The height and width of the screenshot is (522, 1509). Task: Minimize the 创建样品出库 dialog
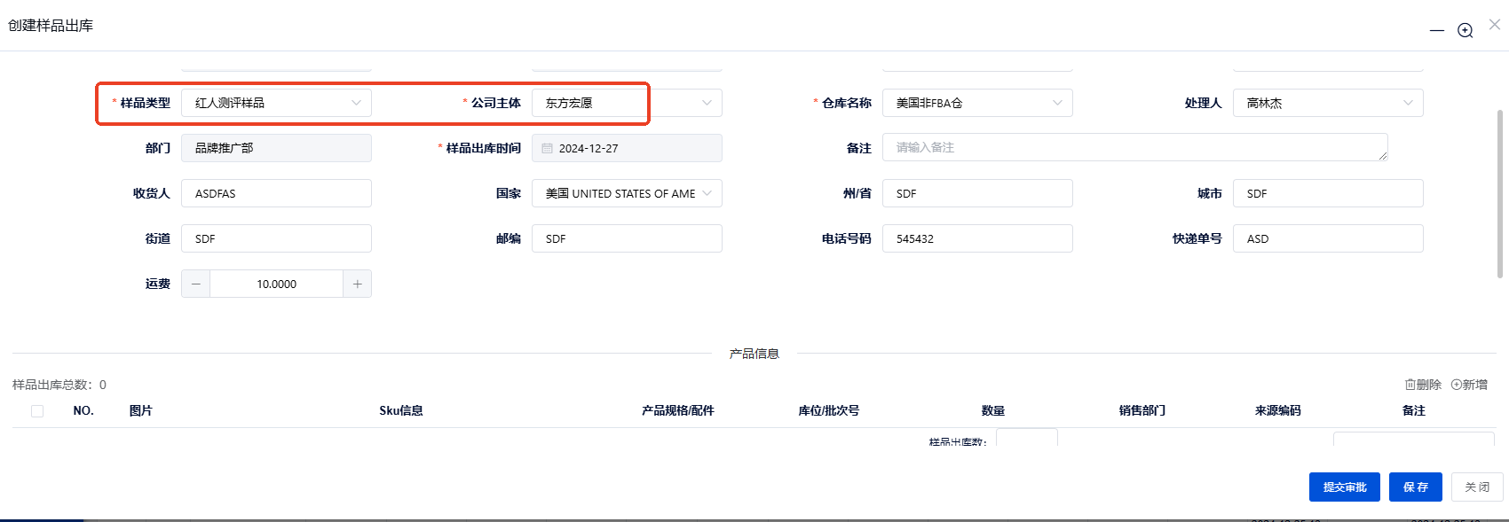(1437, 30)
